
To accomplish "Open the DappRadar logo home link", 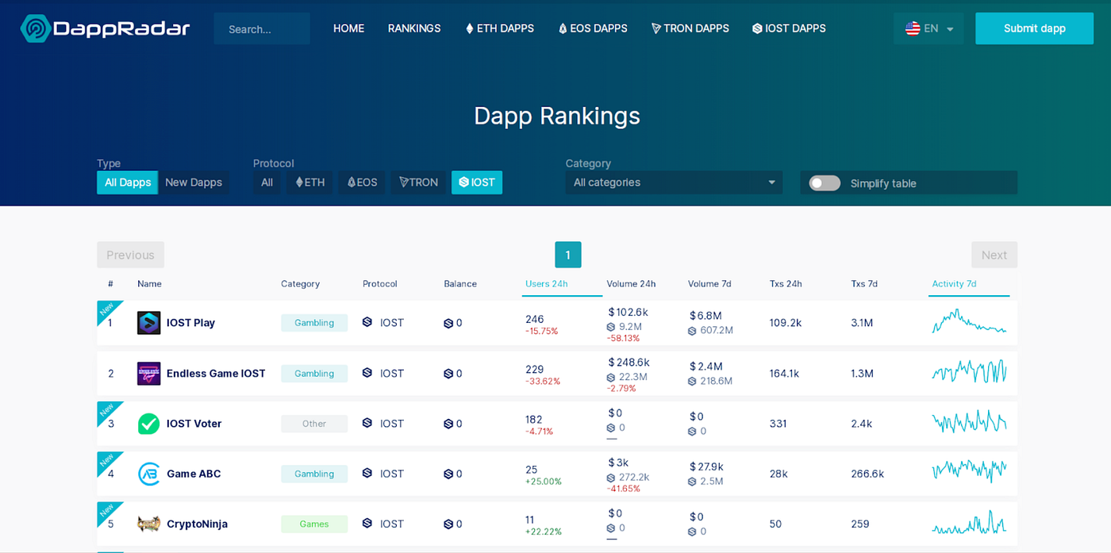I will click(106, 29).
